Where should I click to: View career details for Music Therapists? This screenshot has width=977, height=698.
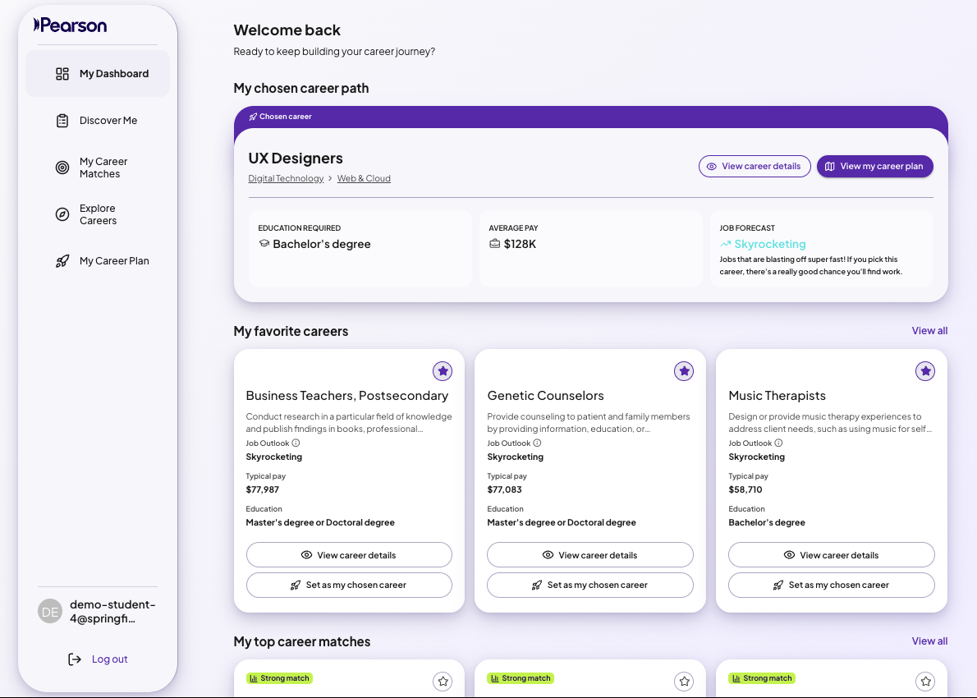(x=831, y=554)
